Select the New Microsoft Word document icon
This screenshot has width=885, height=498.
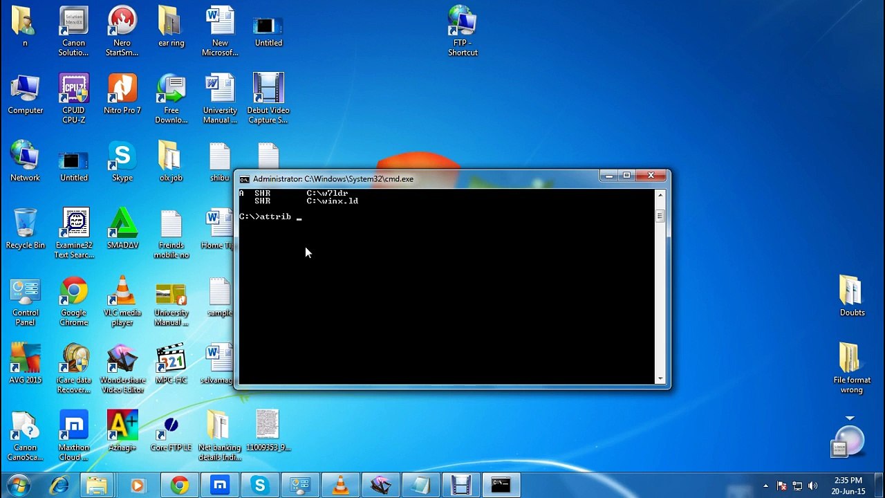(x=220, y=32)
